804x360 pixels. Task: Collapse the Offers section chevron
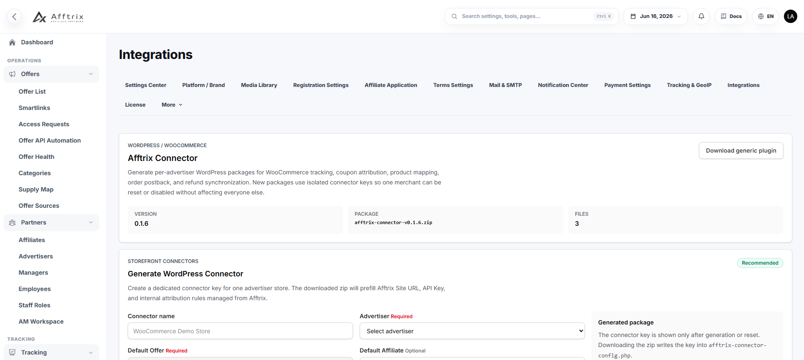[x=91, y=74]
